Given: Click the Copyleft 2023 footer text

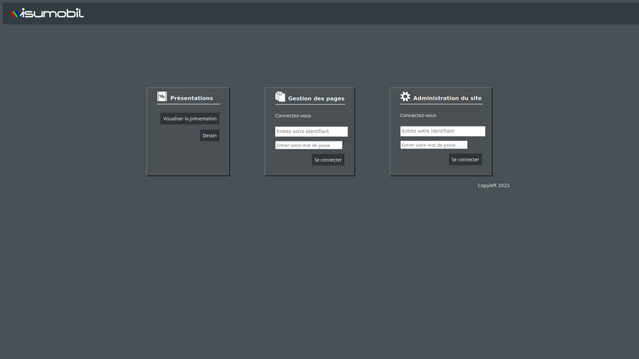Looking at the screenshot, I should point(493,185).
